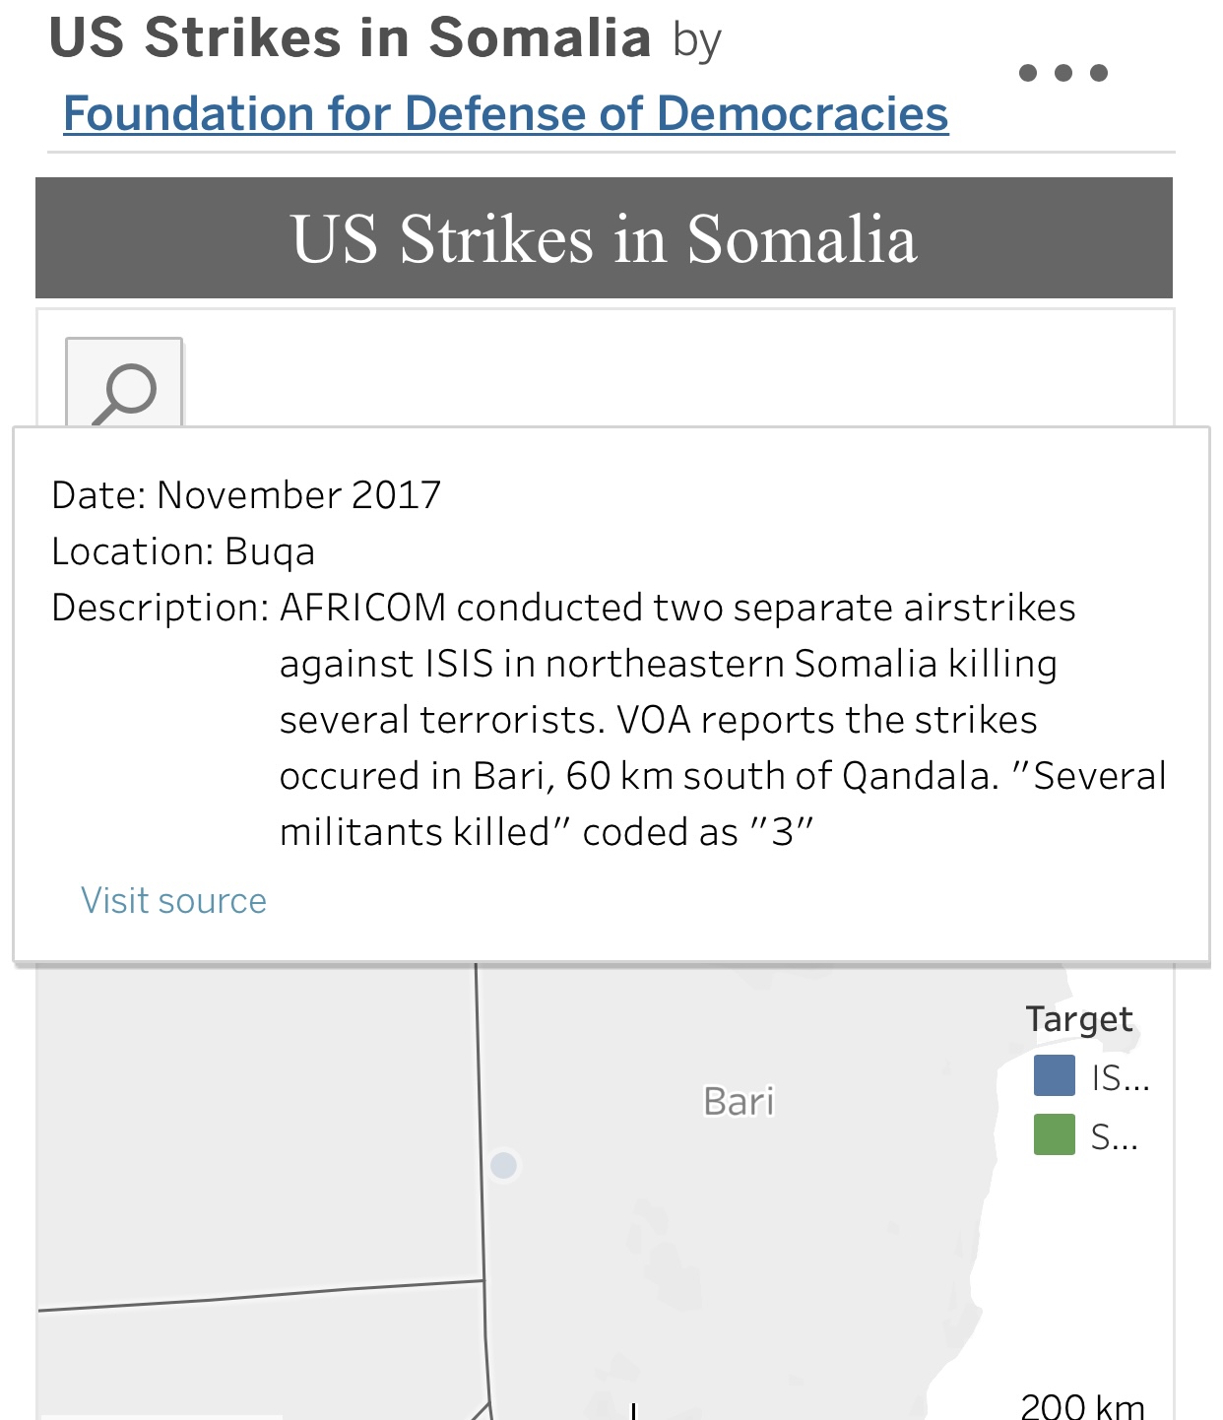The image size is (1223, 1420).
Task: Select the 'S...' legend label
Action: (x=1114, y=1137)
